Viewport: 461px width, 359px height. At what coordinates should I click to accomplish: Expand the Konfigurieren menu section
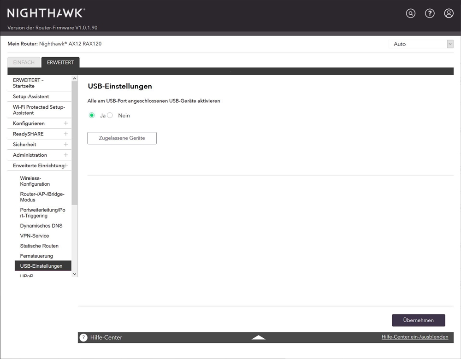coord(65,124)
